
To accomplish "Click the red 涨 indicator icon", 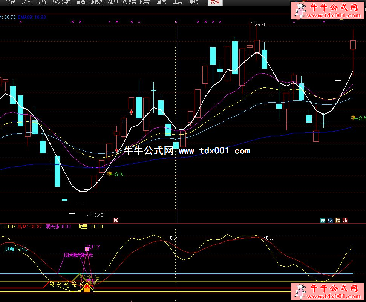I will coord(345,221).
